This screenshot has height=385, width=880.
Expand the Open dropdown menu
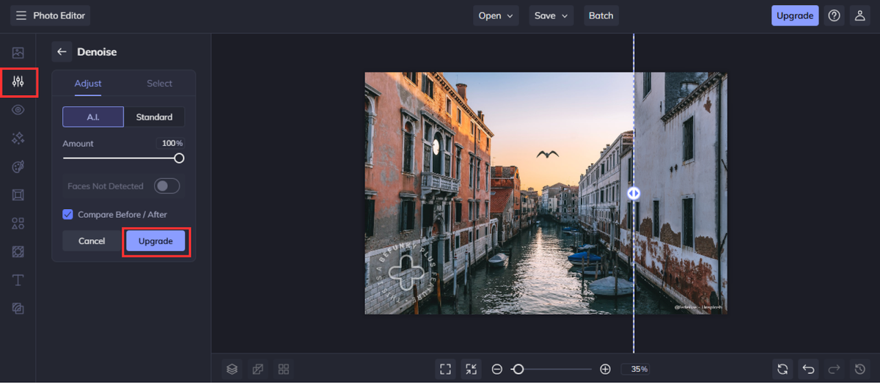click(496, 16)
